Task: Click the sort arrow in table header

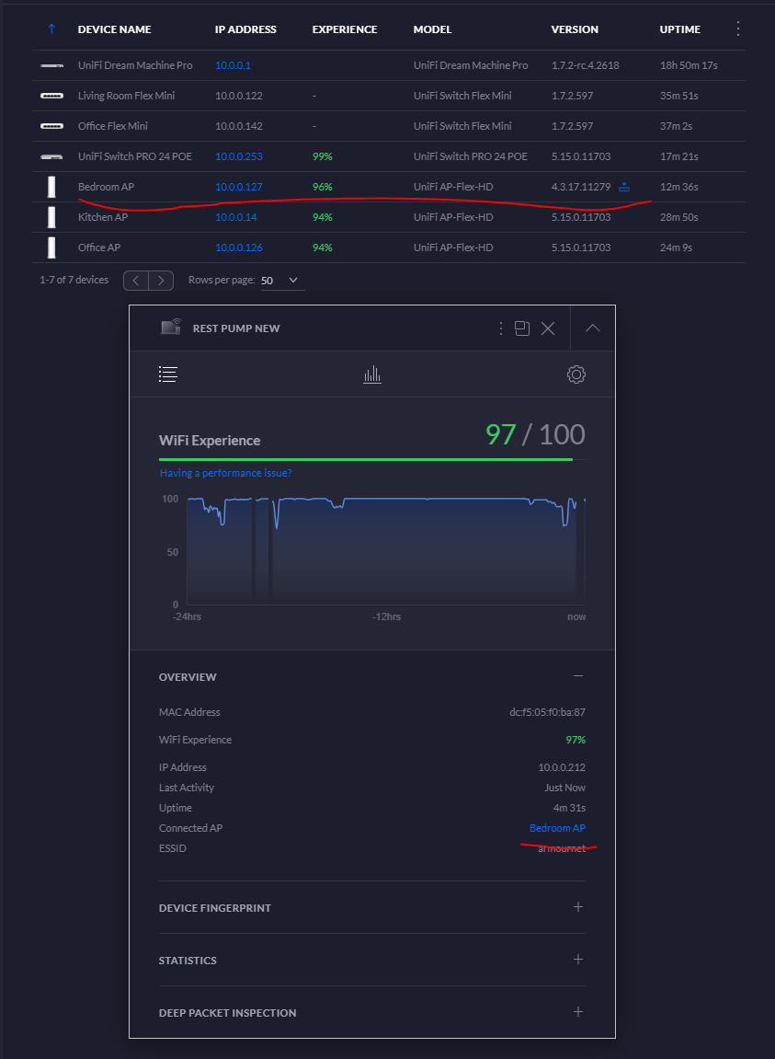Action: [x=51, y=29]
